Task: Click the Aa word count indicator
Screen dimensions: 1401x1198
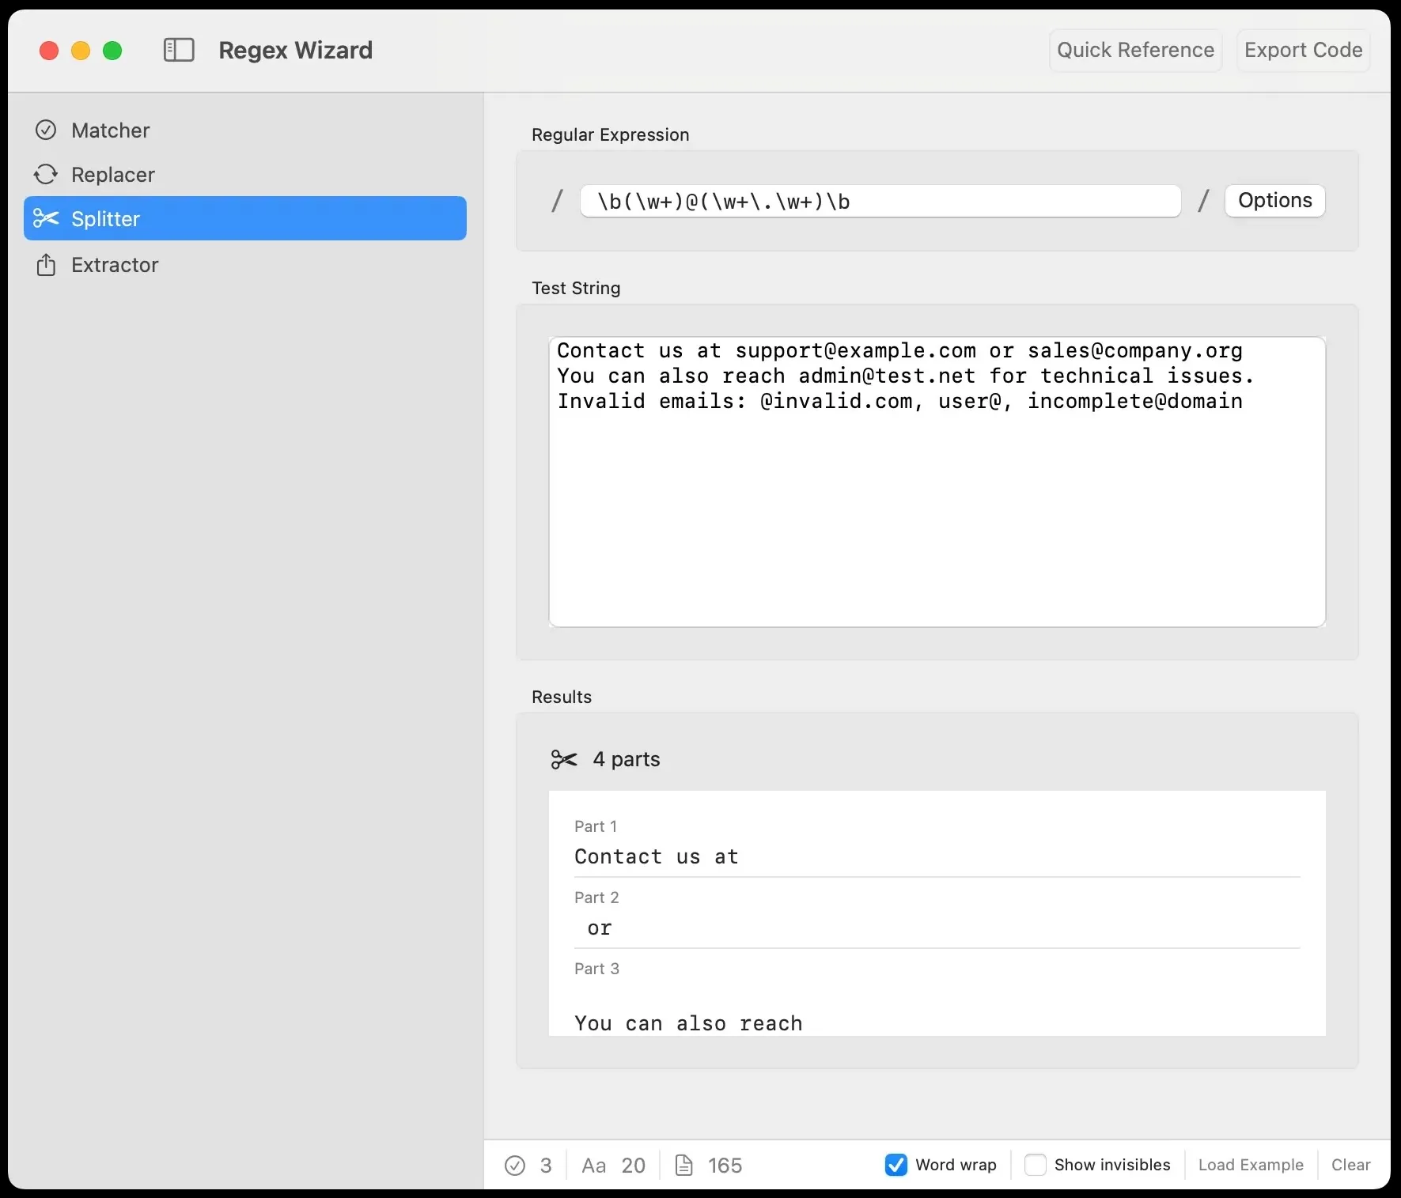Action: [594, 1166]
